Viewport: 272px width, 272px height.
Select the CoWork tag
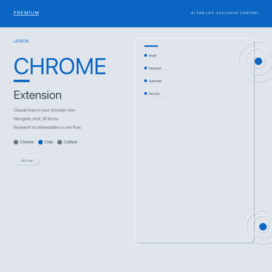point(70,142)
